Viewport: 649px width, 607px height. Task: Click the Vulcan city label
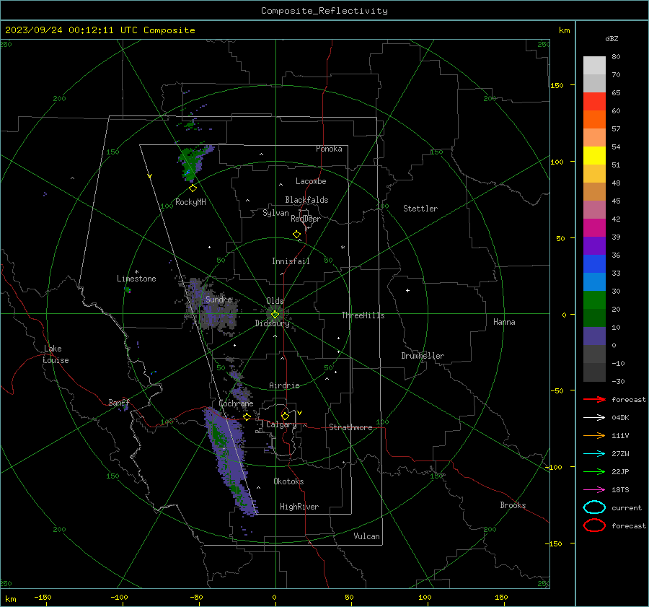(366, 536)
